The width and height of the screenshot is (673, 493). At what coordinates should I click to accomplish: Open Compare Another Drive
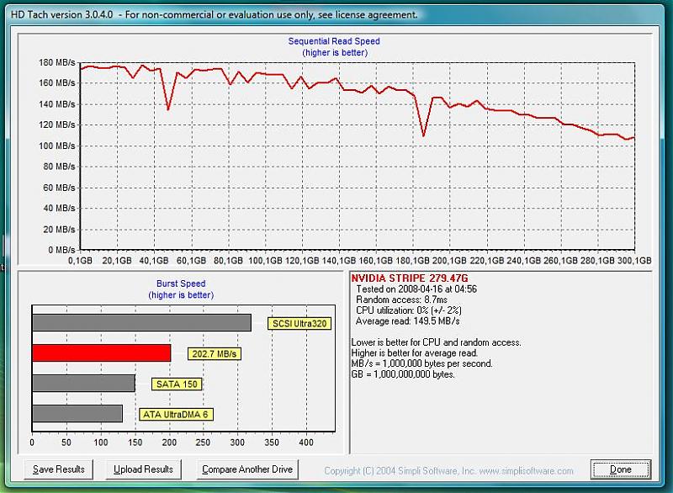click(x=247, y=469)
